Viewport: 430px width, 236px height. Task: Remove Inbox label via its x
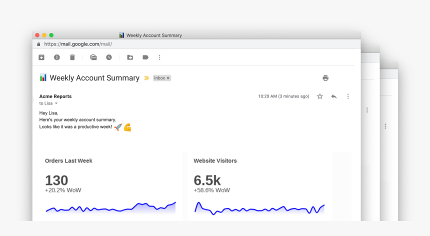tap(168, 78)
